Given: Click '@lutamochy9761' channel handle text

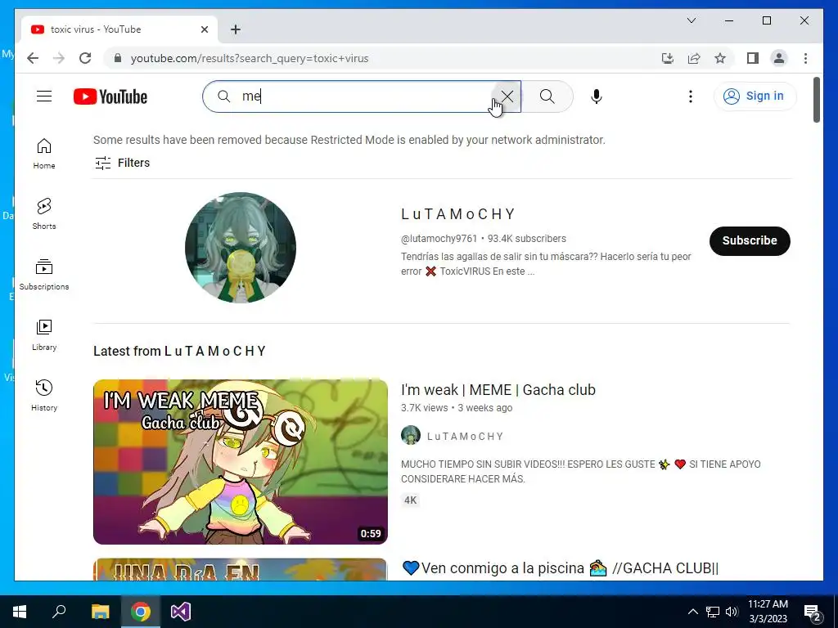Looking at the screenshot, I should coord(439,239).
